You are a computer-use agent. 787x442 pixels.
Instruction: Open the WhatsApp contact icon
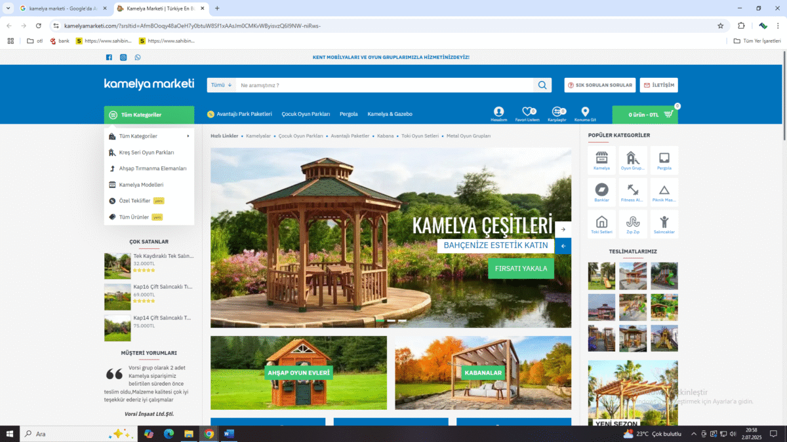click(138, 58)
